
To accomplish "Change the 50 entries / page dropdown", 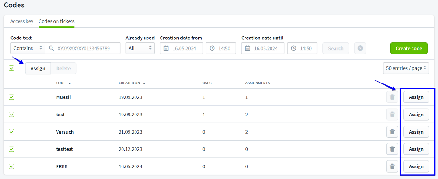I will [406, 68].
